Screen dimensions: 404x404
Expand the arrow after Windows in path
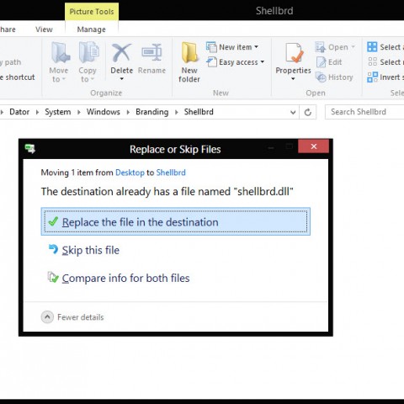click(x=128, y=112)
